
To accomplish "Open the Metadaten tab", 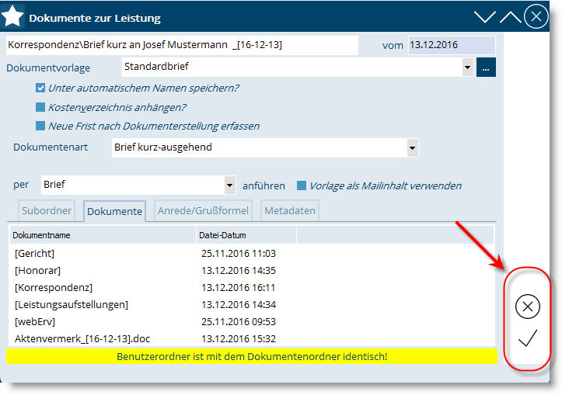I will click(x=289, y=211).
